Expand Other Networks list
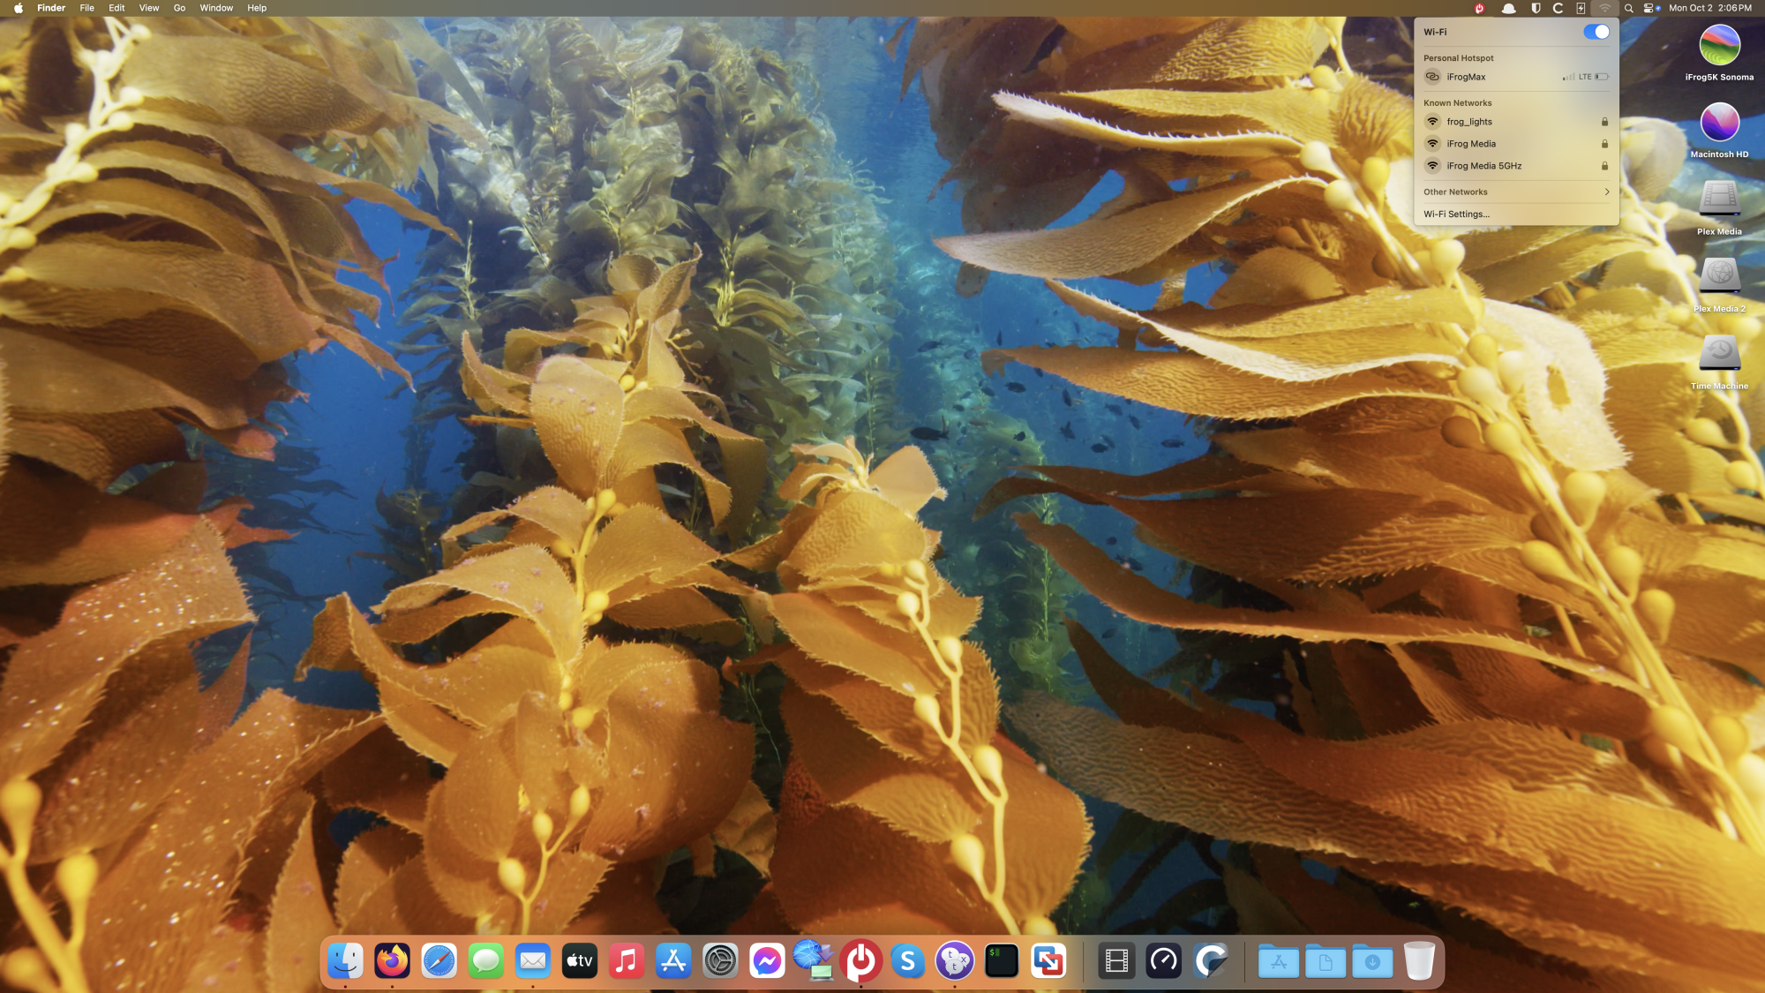The image size is (1765, 993). (1515, 192)
